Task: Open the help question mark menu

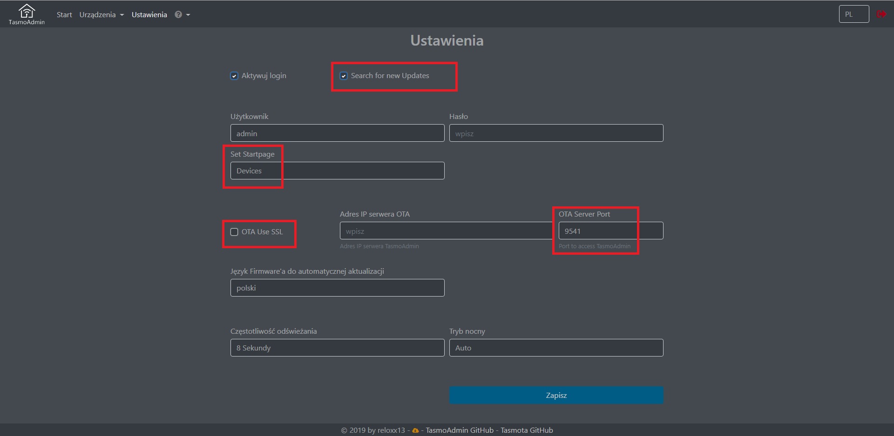Action: [x=182, y=14]
